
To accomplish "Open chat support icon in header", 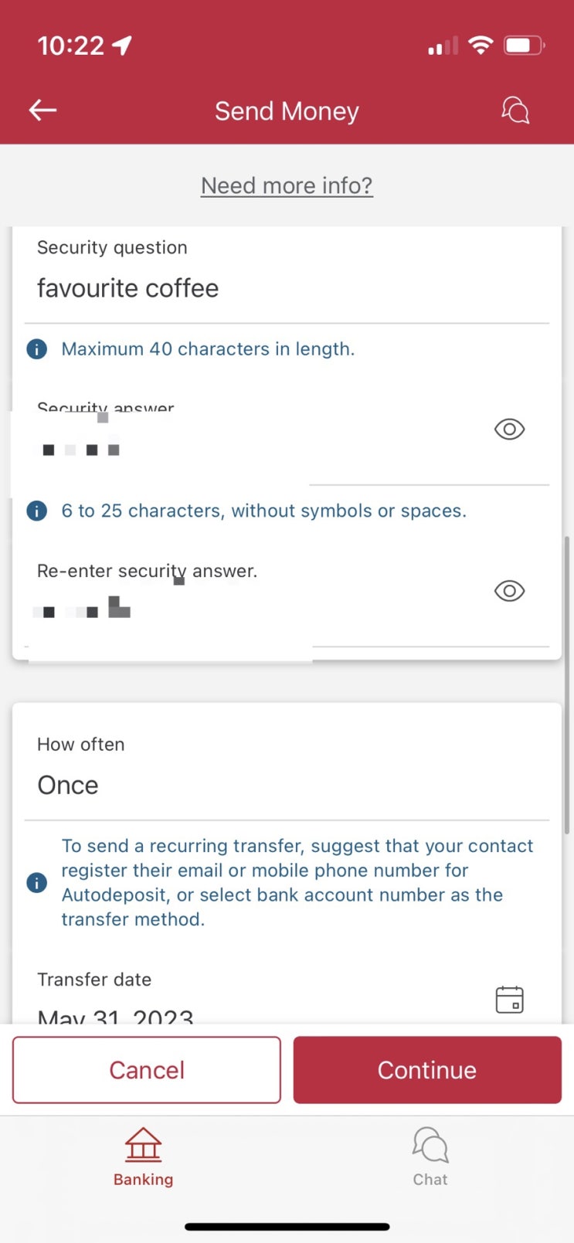I will click(x=515, y=110).
